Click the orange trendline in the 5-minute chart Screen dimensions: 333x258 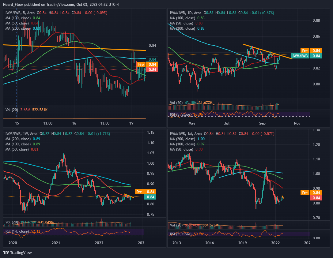74,47
